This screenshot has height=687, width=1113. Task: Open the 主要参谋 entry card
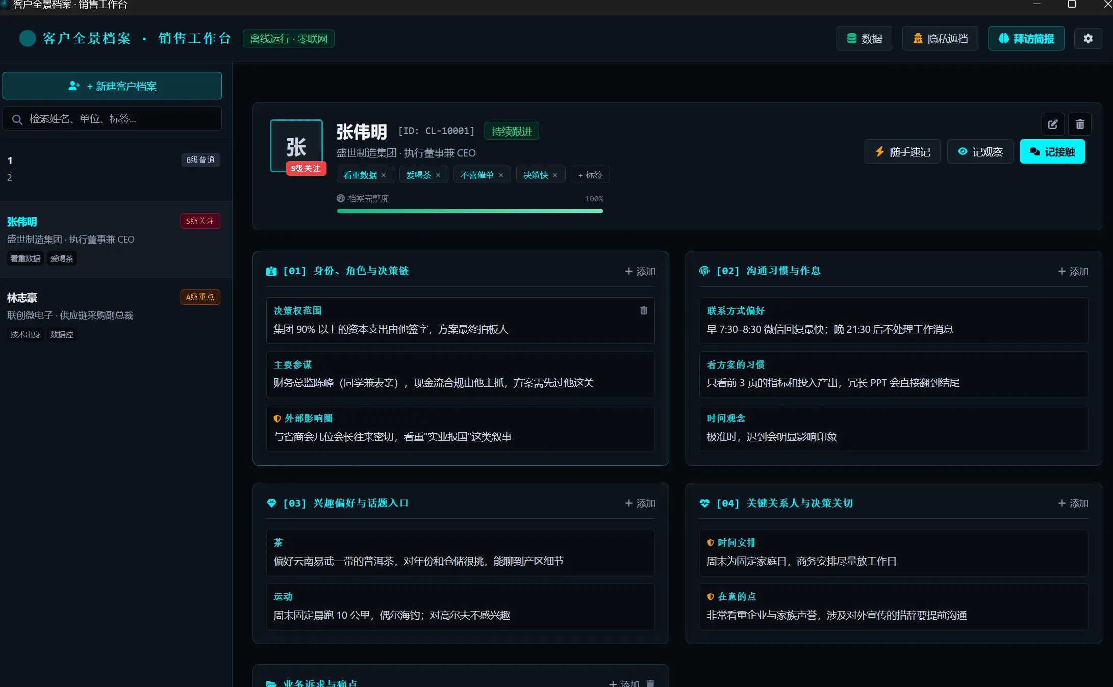(460, 374)
